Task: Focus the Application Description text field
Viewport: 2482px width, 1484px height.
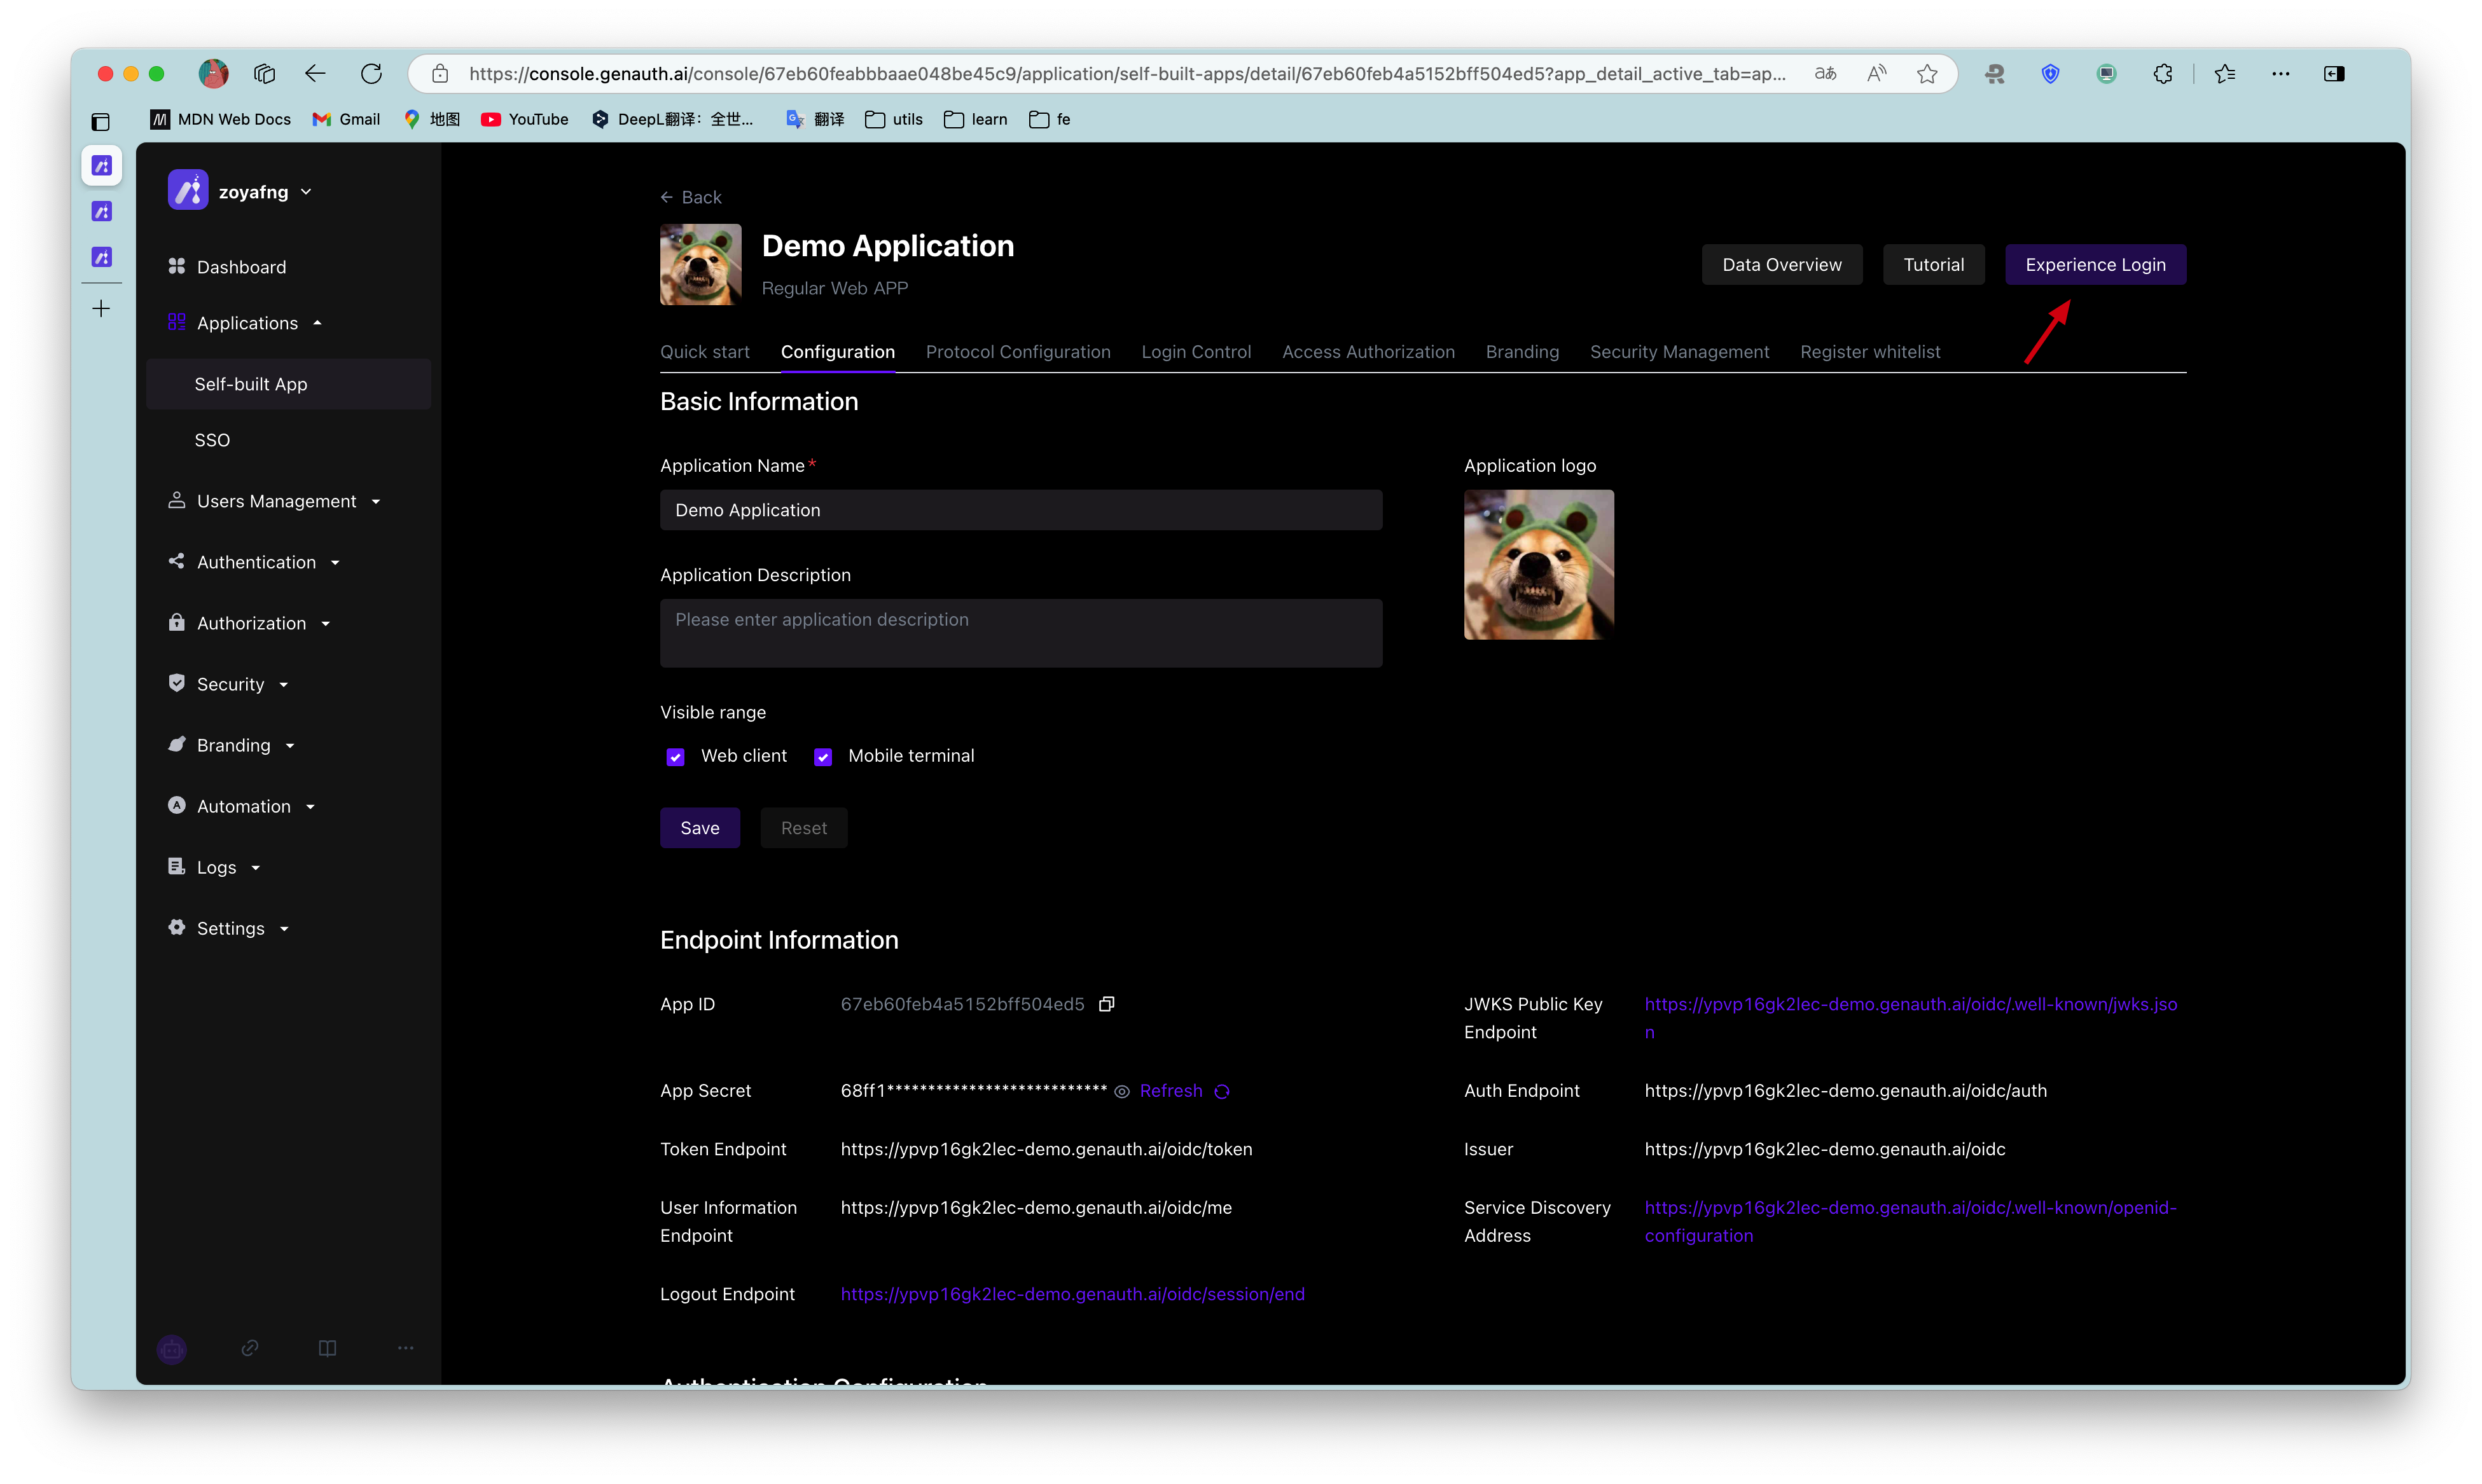Action: [1020, 633]
